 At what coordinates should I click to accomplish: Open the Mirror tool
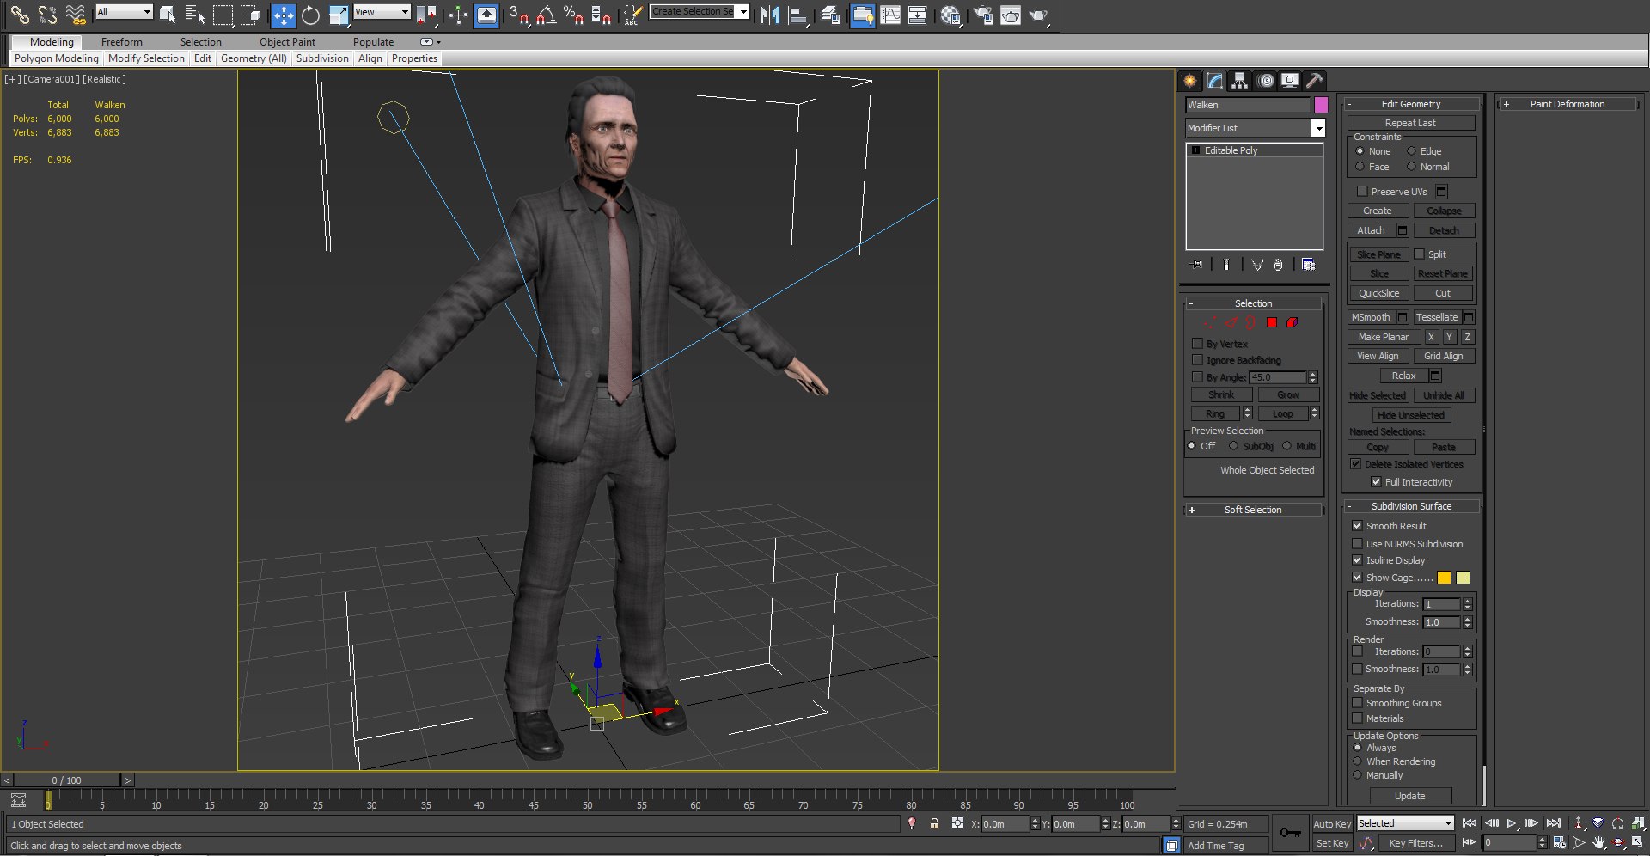(769, 15)
